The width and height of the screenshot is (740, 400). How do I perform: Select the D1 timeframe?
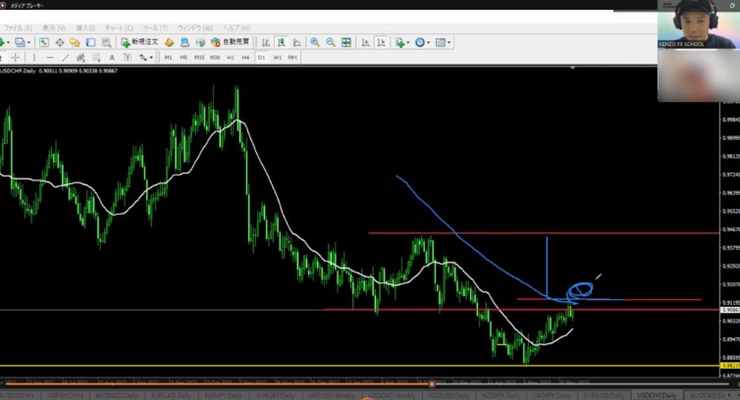pos(261,57)
